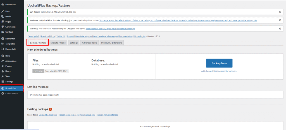Open the Dashboard menu label
286x130 pixels.
(x=10, y=4)
